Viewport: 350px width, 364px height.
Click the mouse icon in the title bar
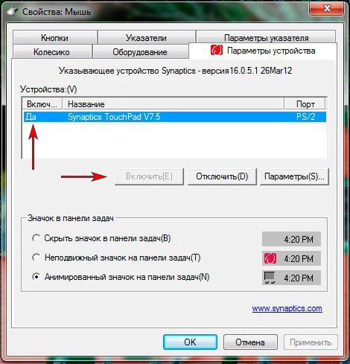(13, 11)
